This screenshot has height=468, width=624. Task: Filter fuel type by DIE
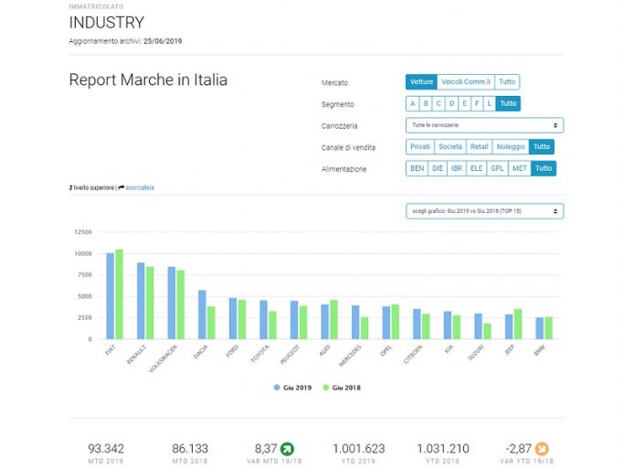pyautogui.click(x=438, y=168)
